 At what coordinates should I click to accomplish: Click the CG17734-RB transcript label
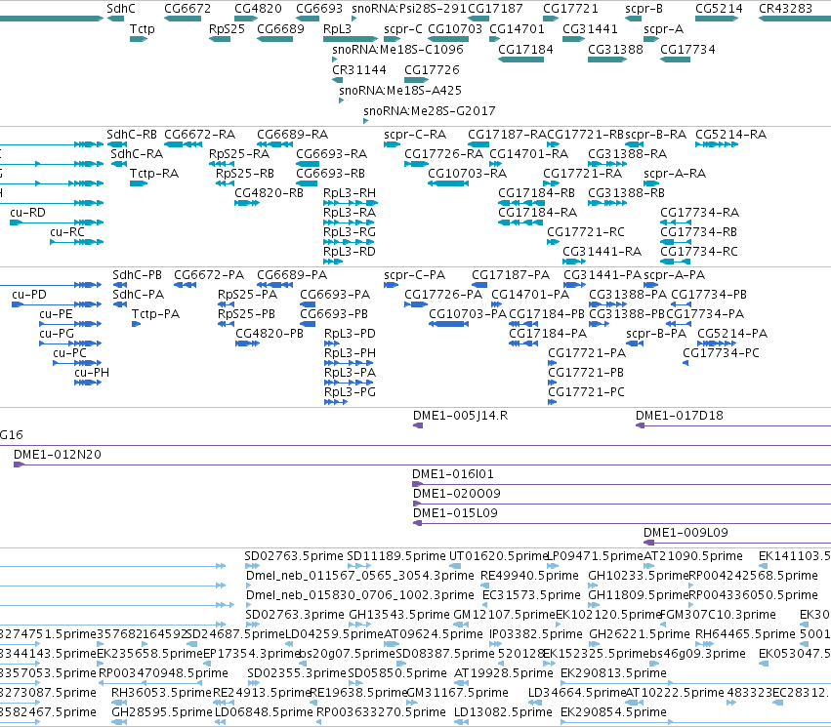tap(699, 232)
